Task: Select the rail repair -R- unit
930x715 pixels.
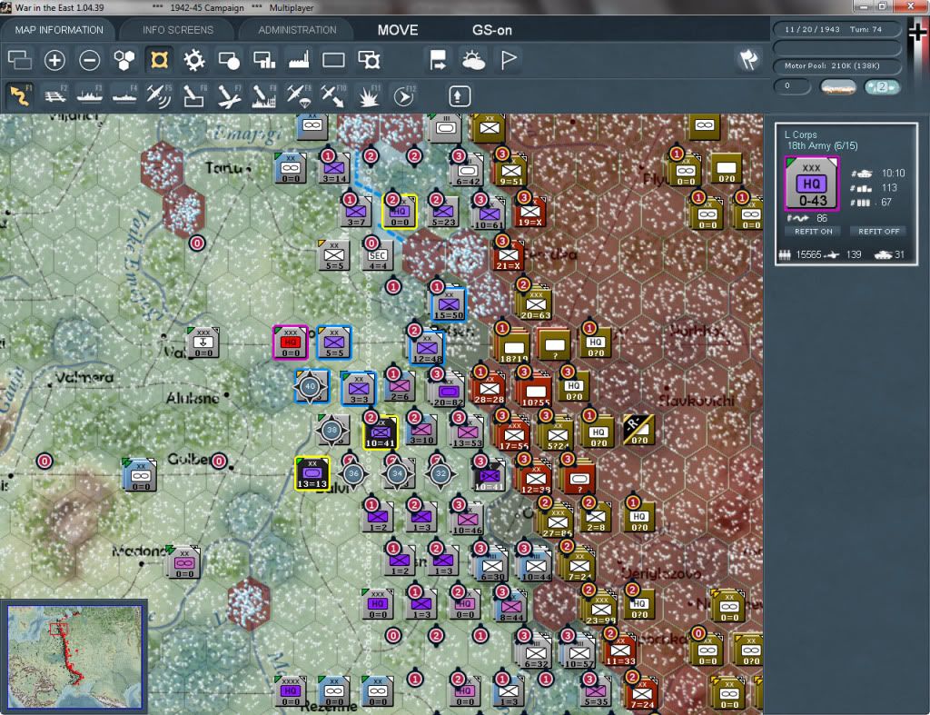Action: 638,431
